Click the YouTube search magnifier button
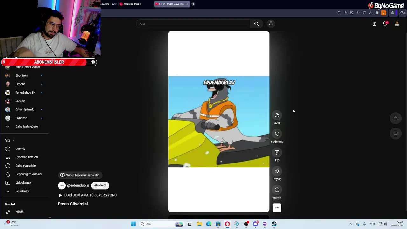Viewport: 407px width, 229px height. [x=256, y=24]
